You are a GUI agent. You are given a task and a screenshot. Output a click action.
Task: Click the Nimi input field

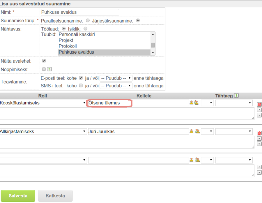tap(80, 12)
